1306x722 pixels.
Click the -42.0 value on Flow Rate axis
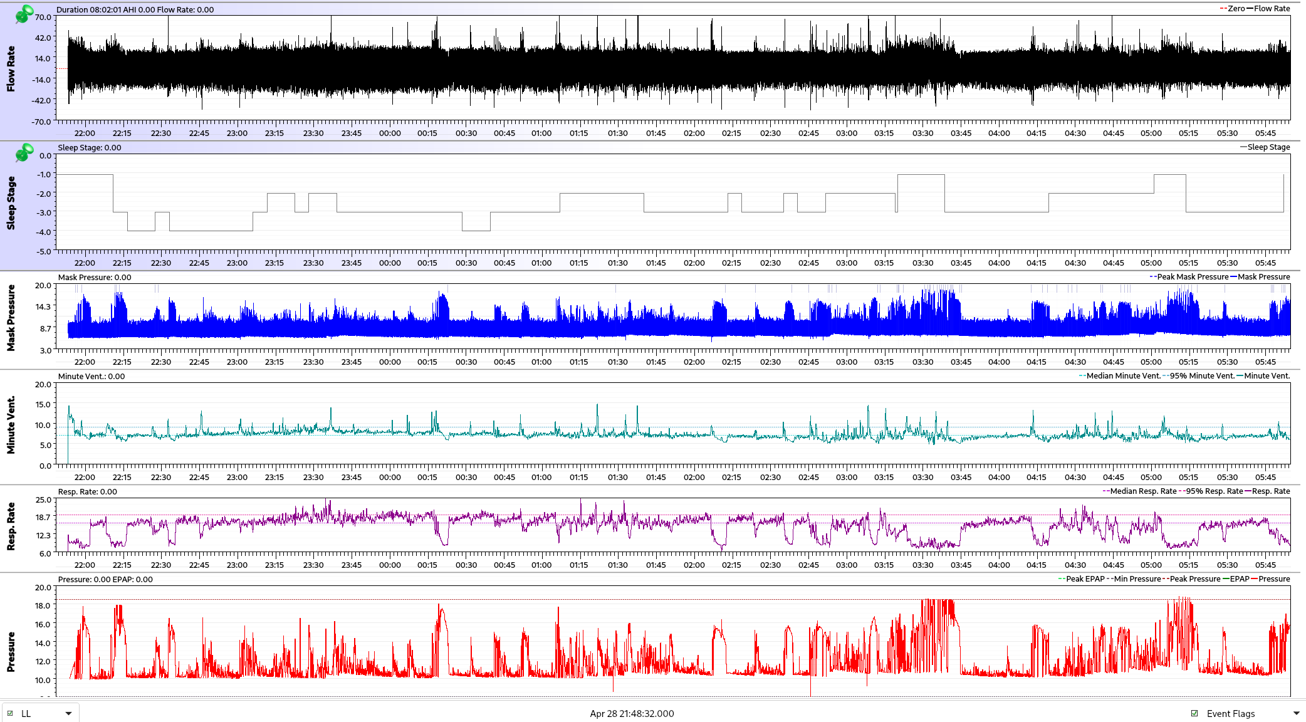[x=41, y=100]
